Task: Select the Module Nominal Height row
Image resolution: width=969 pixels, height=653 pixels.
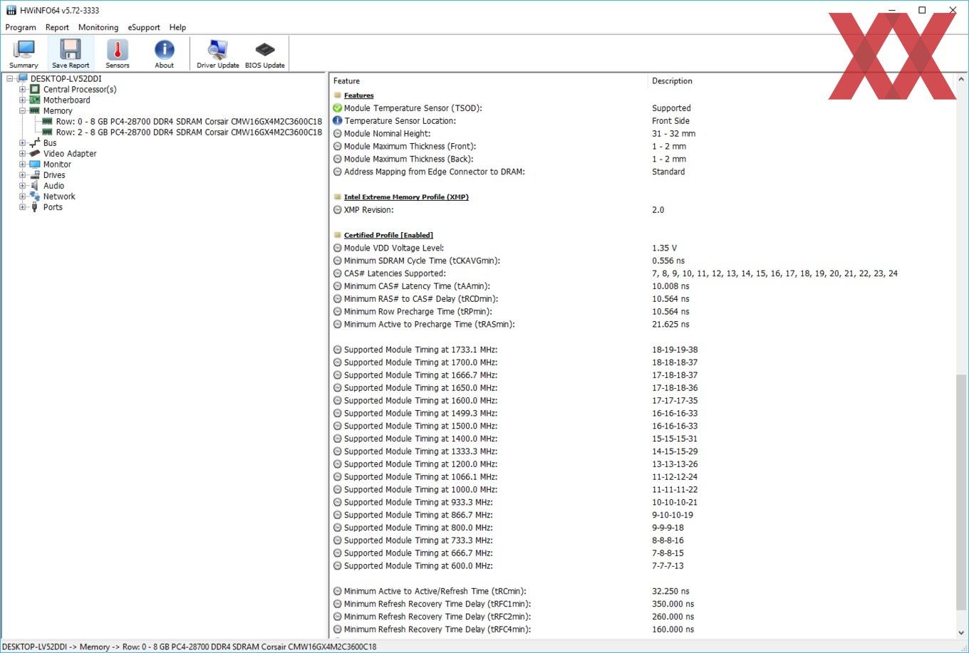Action: point(643,134)
